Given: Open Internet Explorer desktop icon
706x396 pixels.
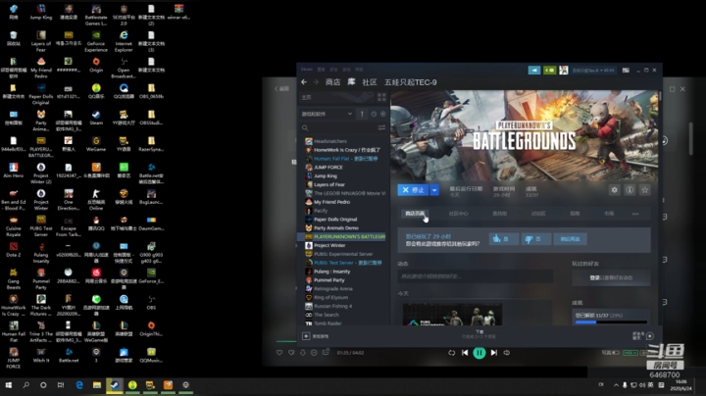Looking at the screenshot, I should (x=124, y=41).
